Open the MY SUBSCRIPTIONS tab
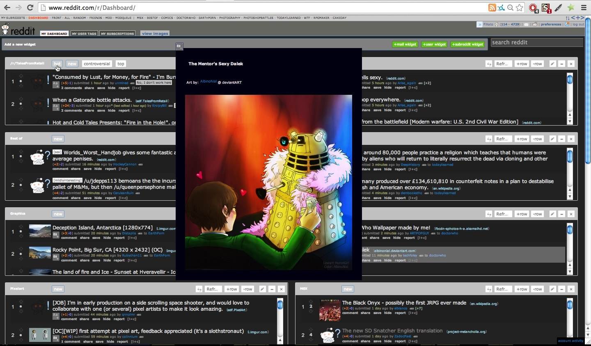The height and width of the screenshot is (346, 591). click(x=117, y=34)
